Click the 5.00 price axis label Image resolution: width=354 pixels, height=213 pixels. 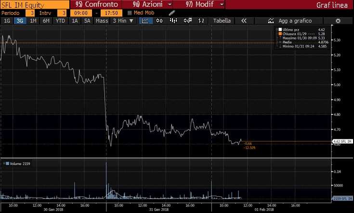click(337, 85)
